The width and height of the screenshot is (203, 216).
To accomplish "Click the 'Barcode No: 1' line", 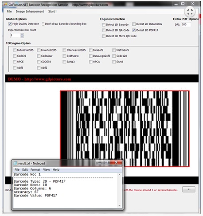I will coord(27,174).
